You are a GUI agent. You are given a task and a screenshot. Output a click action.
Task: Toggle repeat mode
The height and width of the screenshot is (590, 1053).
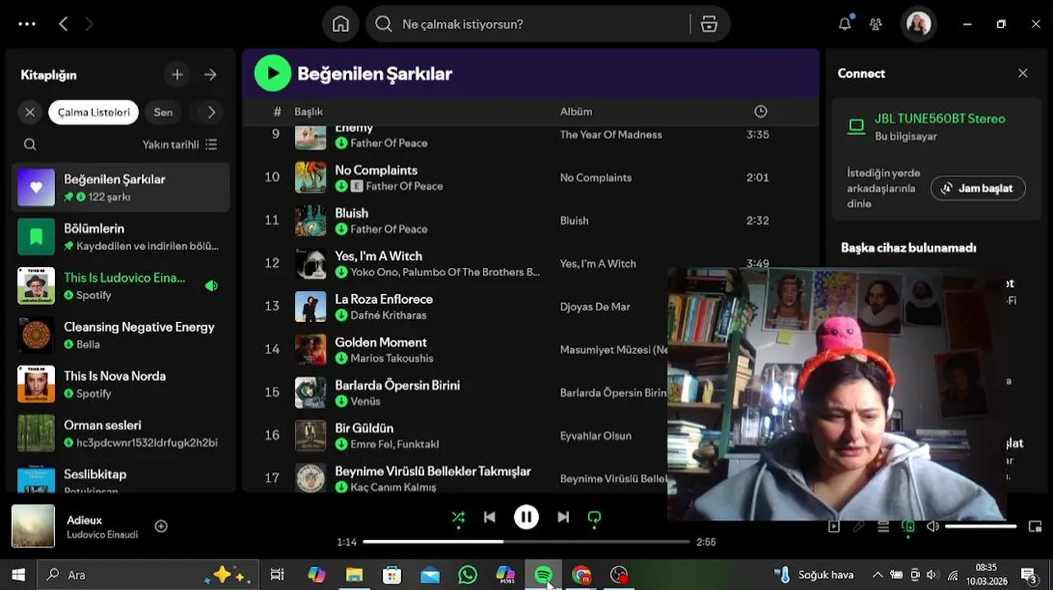[595, 517]
